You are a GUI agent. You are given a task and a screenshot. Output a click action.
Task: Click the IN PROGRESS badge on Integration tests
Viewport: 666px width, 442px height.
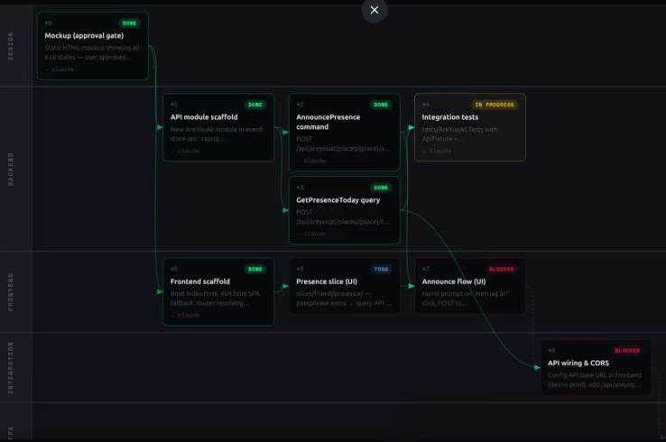pos(495,105)
